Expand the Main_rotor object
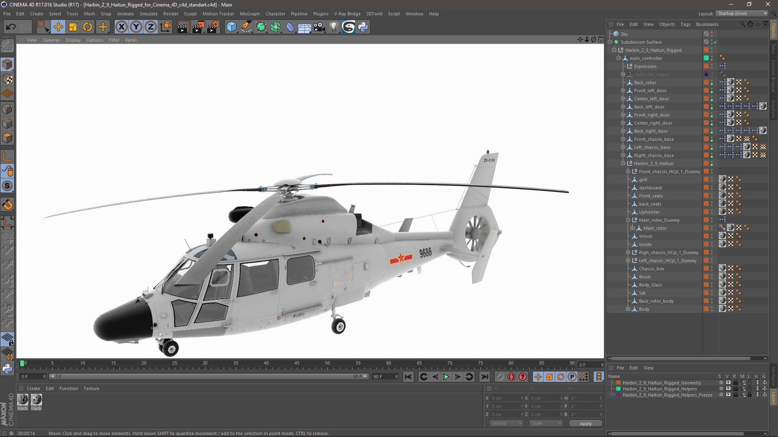The height and width of the screenshot is (437, 778). pyautogui.click(x=633, y=228)
